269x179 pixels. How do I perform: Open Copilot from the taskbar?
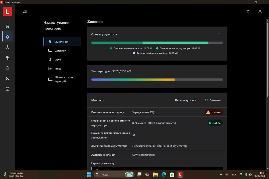(147, 174)
